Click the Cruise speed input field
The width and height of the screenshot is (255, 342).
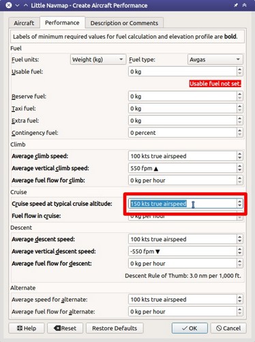point(183,204)
